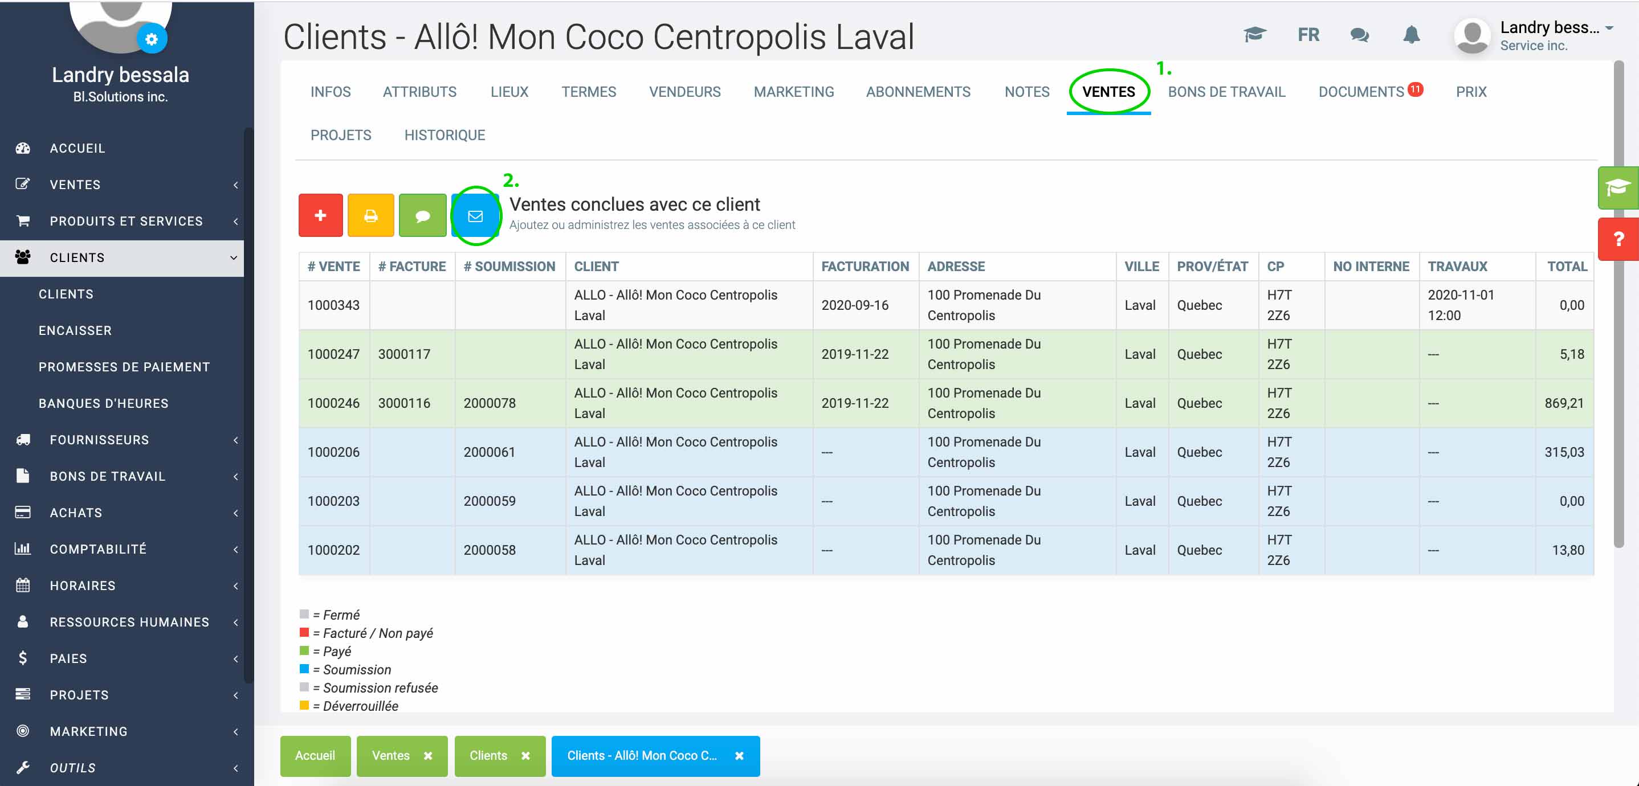Click the orange printer icon button

[x=370, y=215]
